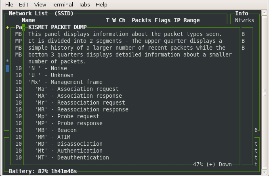This screenshot has width=269, height=176.
Task: Click the Network List panel title
Action: [x=28, y=13]
